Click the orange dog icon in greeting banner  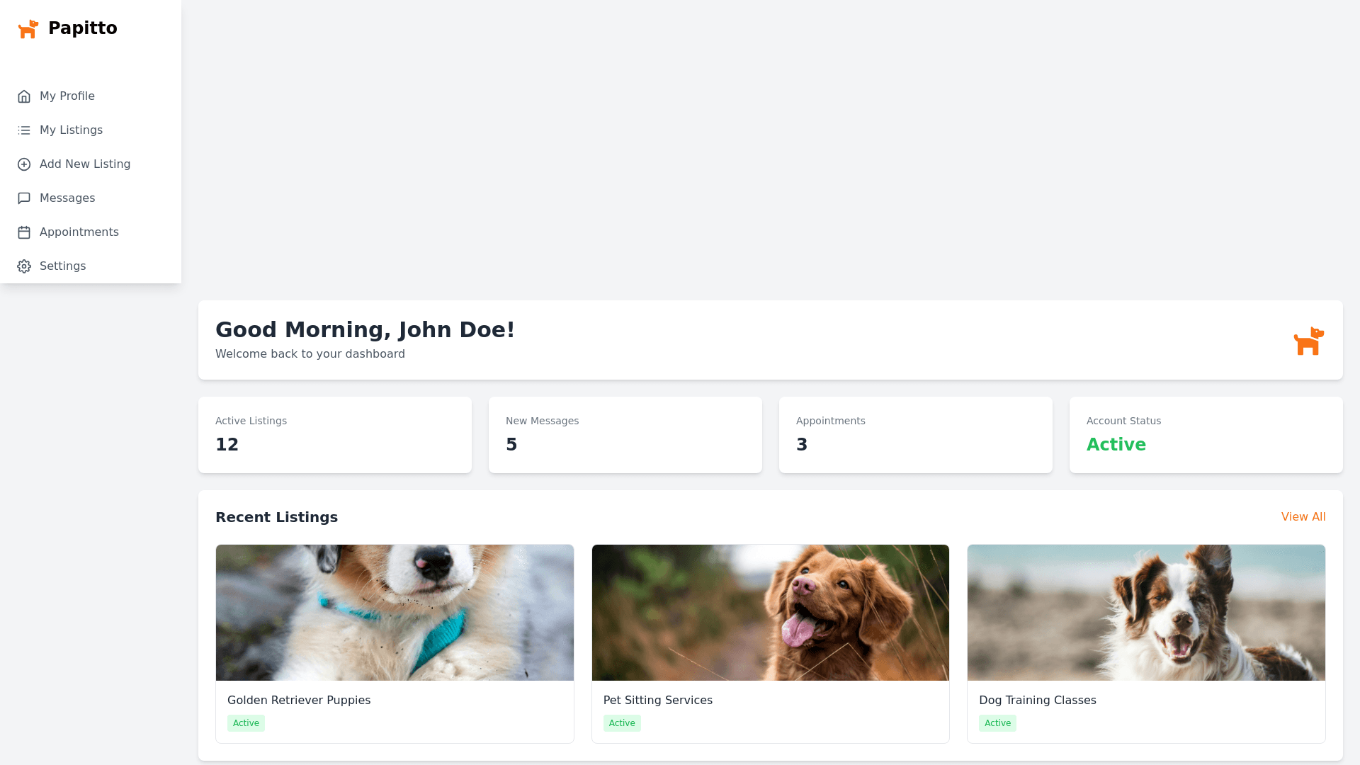click(1308, 341)
